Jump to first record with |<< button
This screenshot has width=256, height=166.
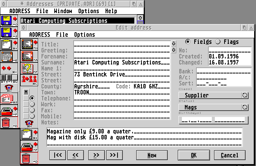point(58,155)
